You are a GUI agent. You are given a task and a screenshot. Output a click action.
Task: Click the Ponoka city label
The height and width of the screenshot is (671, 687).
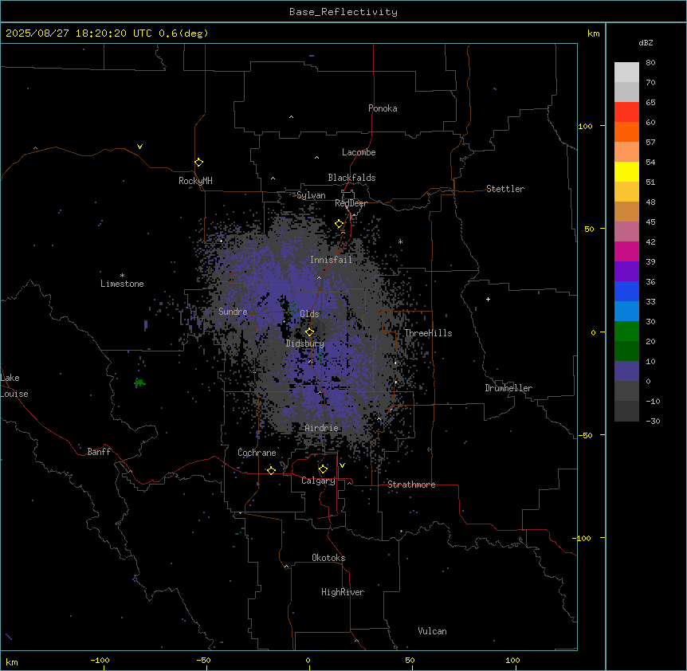tap(383, 108)
